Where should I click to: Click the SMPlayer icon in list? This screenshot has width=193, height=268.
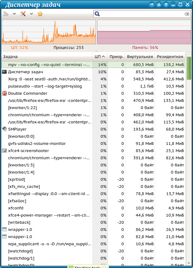(x=4, y=129)
